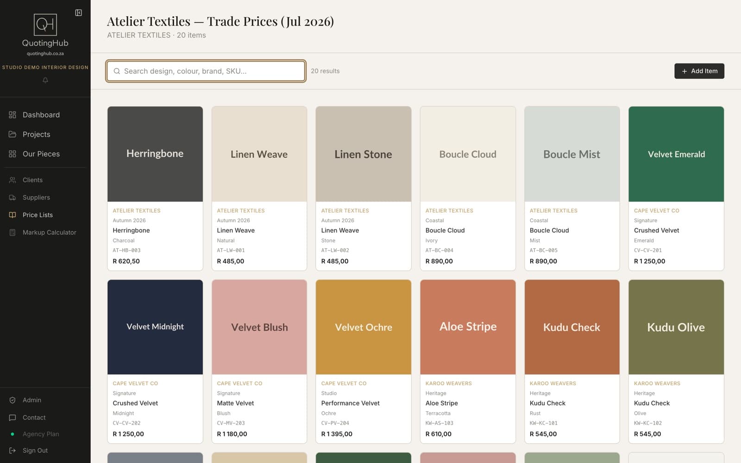741x463 pixels.
Task: Click SKU text KW-KC-101
Action: 544,423
